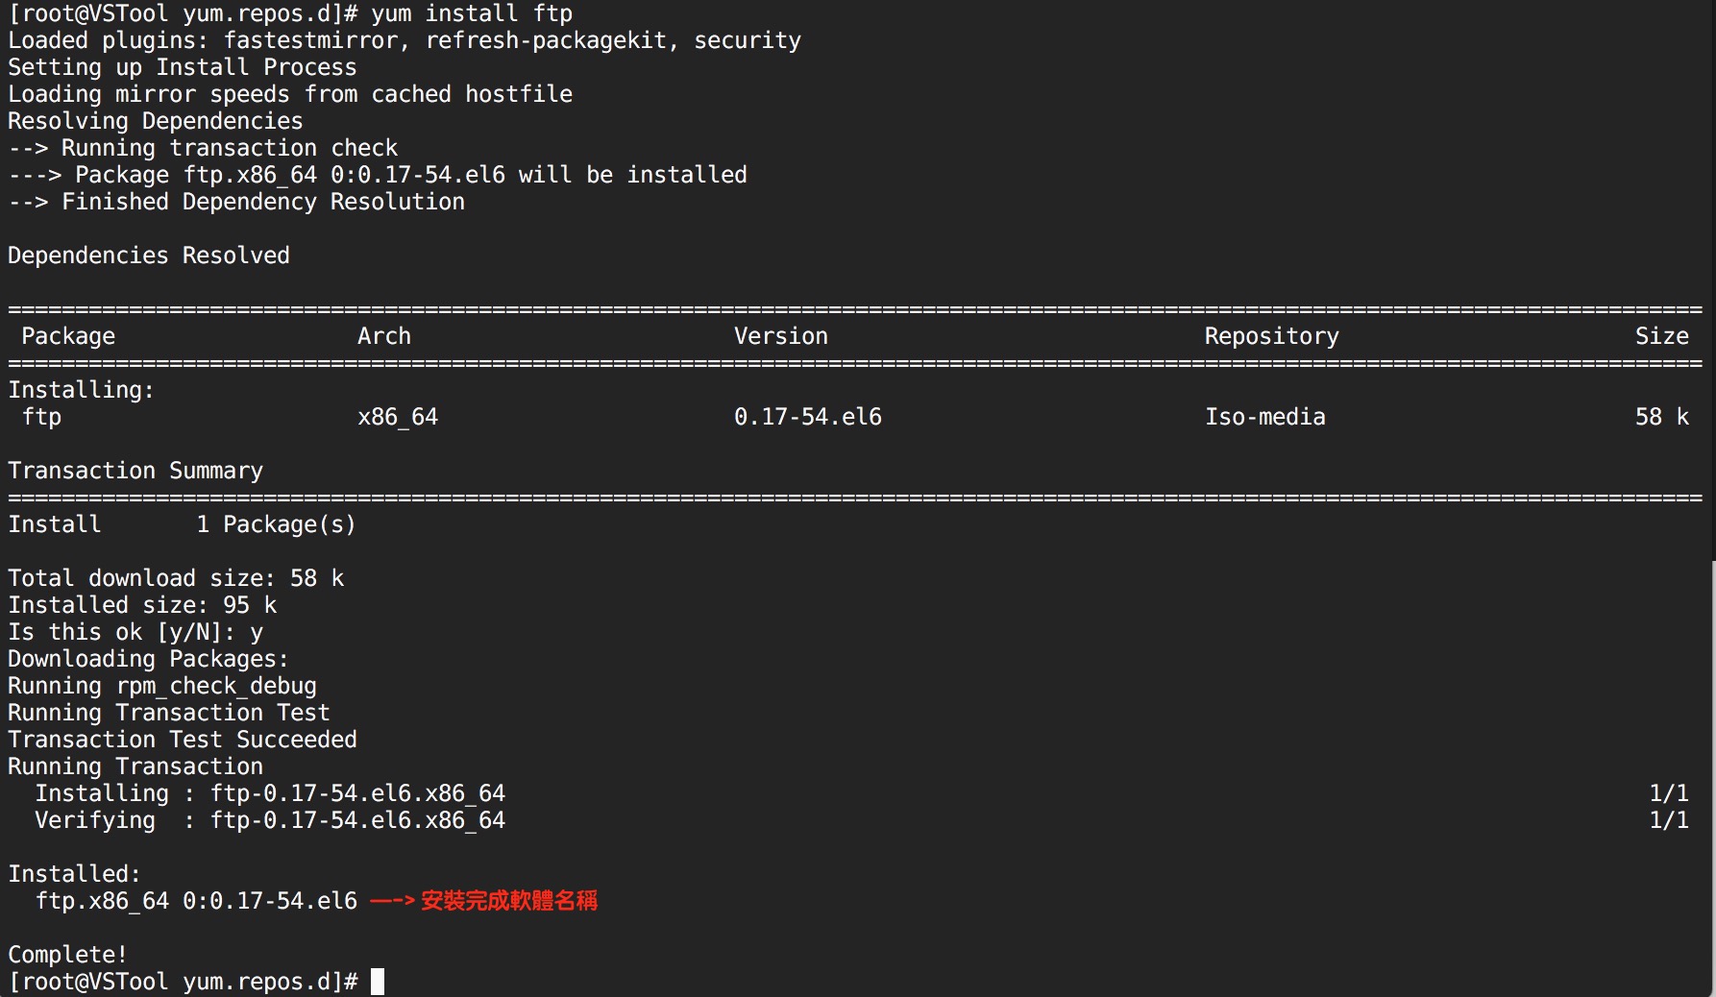1716x997 pixels.
Task: Click 'Transaction Test Succeeded' line
Action: 183,740
